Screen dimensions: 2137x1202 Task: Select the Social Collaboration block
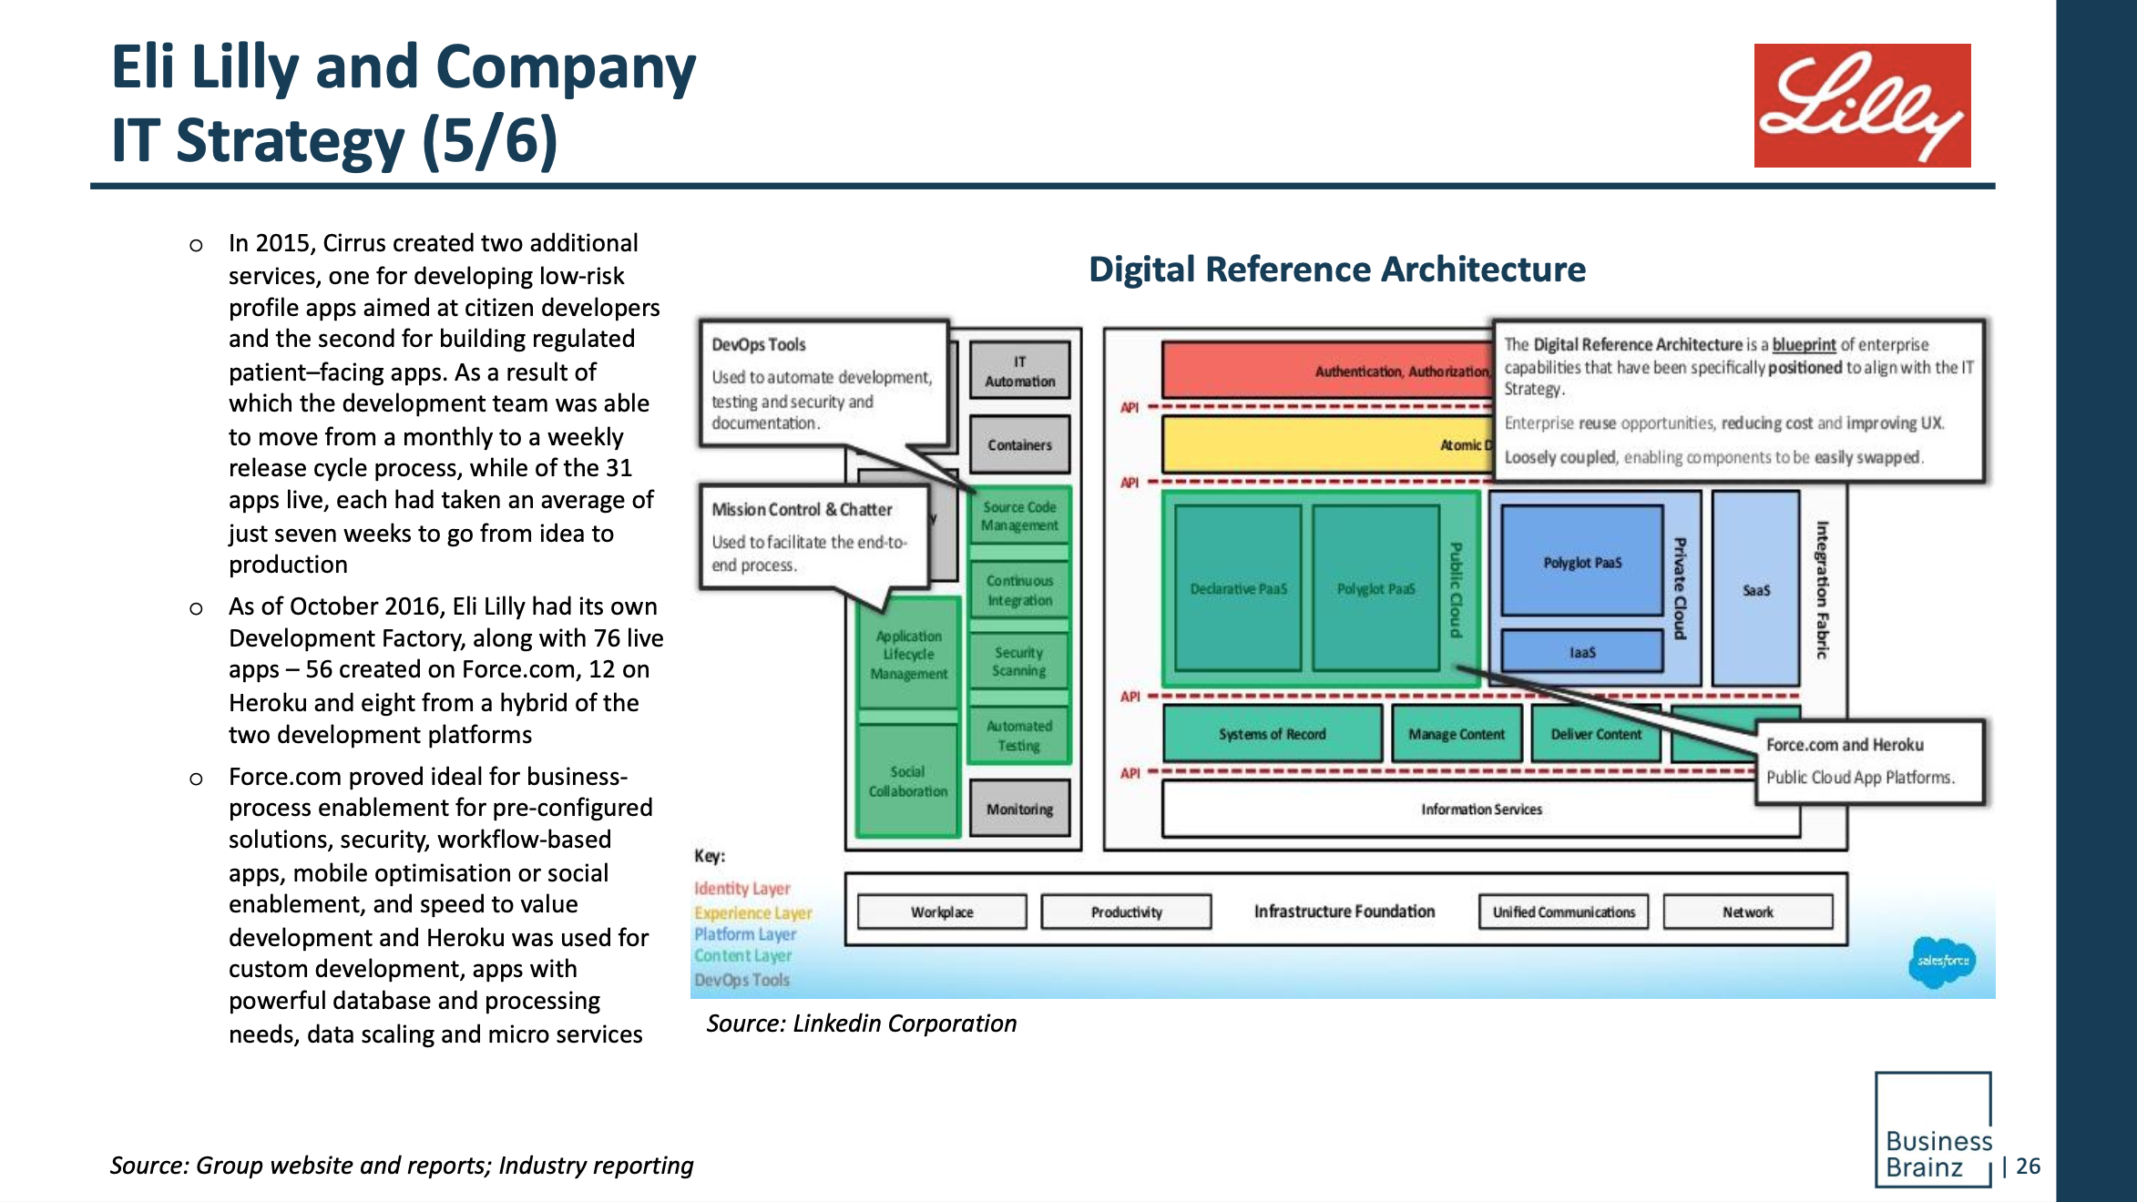908,781
